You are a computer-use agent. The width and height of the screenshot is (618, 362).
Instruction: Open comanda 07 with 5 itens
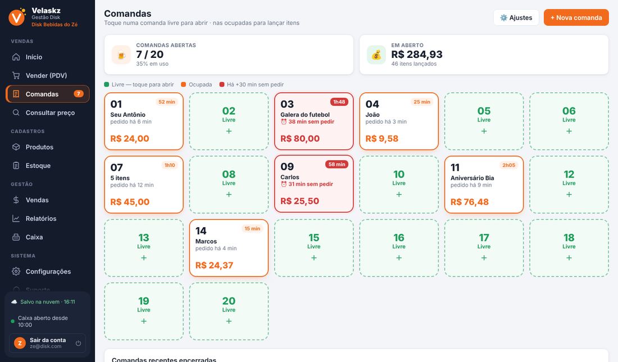click(x=143, y=184)
